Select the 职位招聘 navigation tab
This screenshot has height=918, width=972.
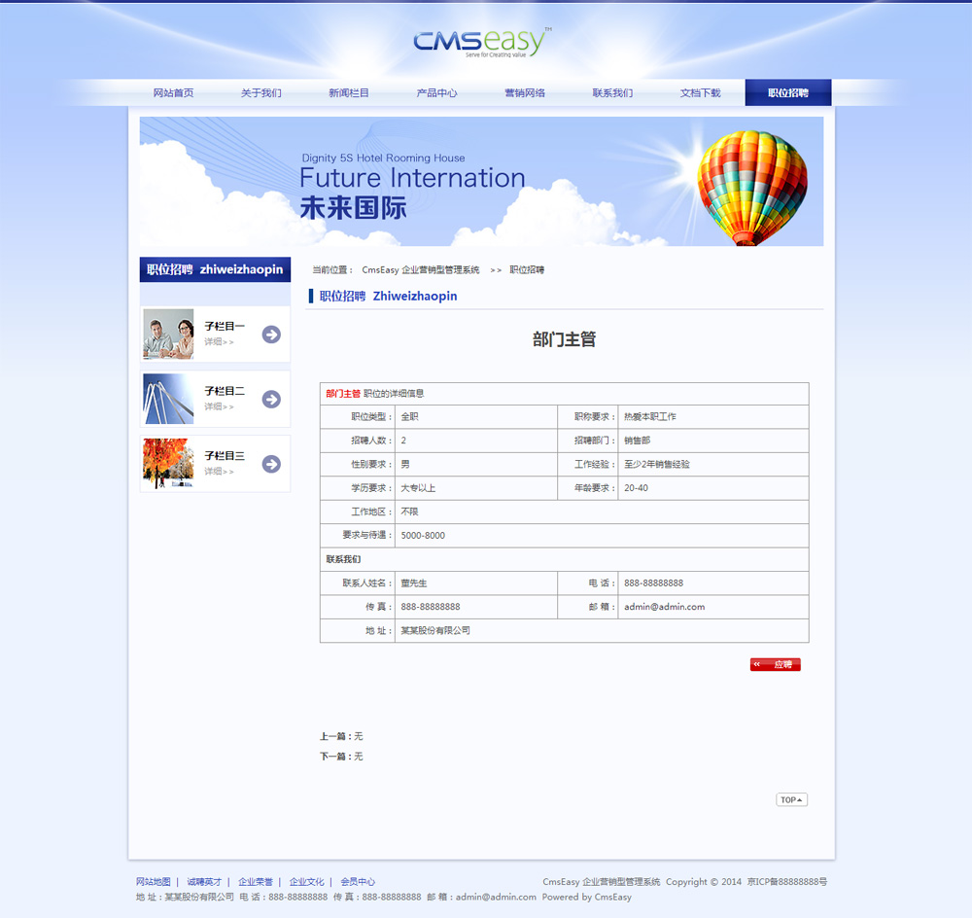(x=787, y=93)
